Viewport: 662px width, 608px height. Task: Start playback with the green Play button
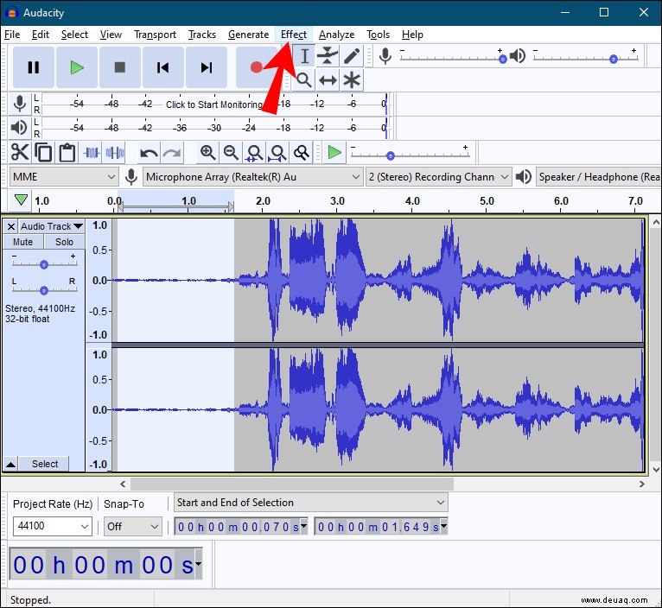point(77,67)
